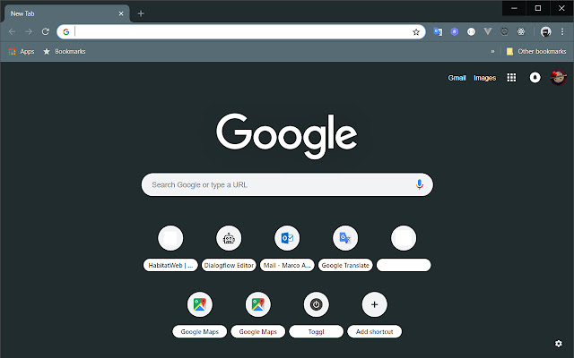Open the purple hexagon extension icon
Screen dimensions: 574x358
pos(455,32)
